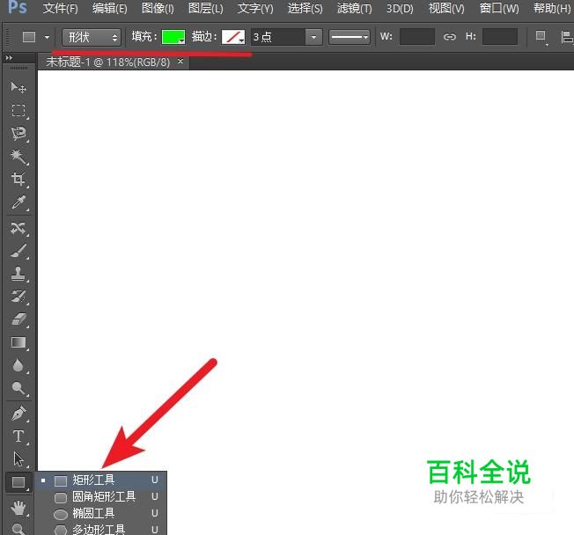Screen dimensions: 574x535
Task: Expand the stroke line style dropdown
Action: 350,37
